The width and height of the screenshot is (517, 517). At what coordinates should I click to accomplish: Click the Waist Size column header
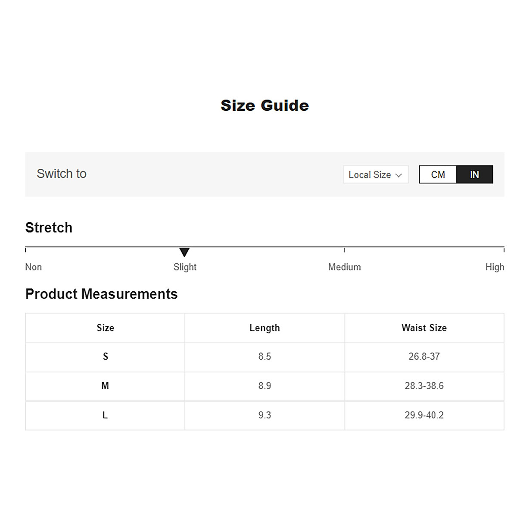424,328
